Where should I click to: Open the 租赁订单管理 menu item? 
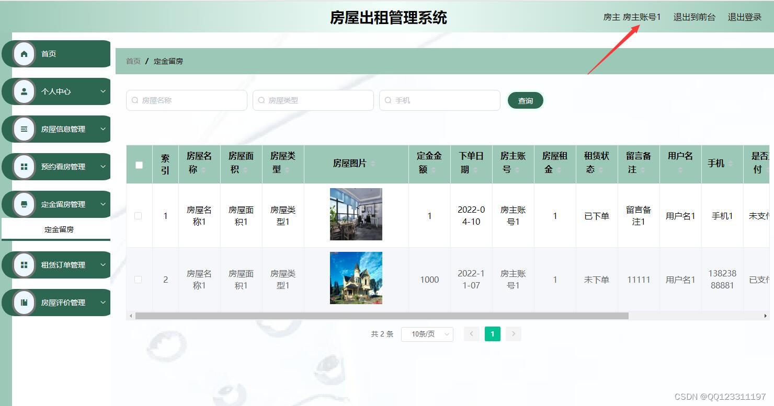point(56,265)
